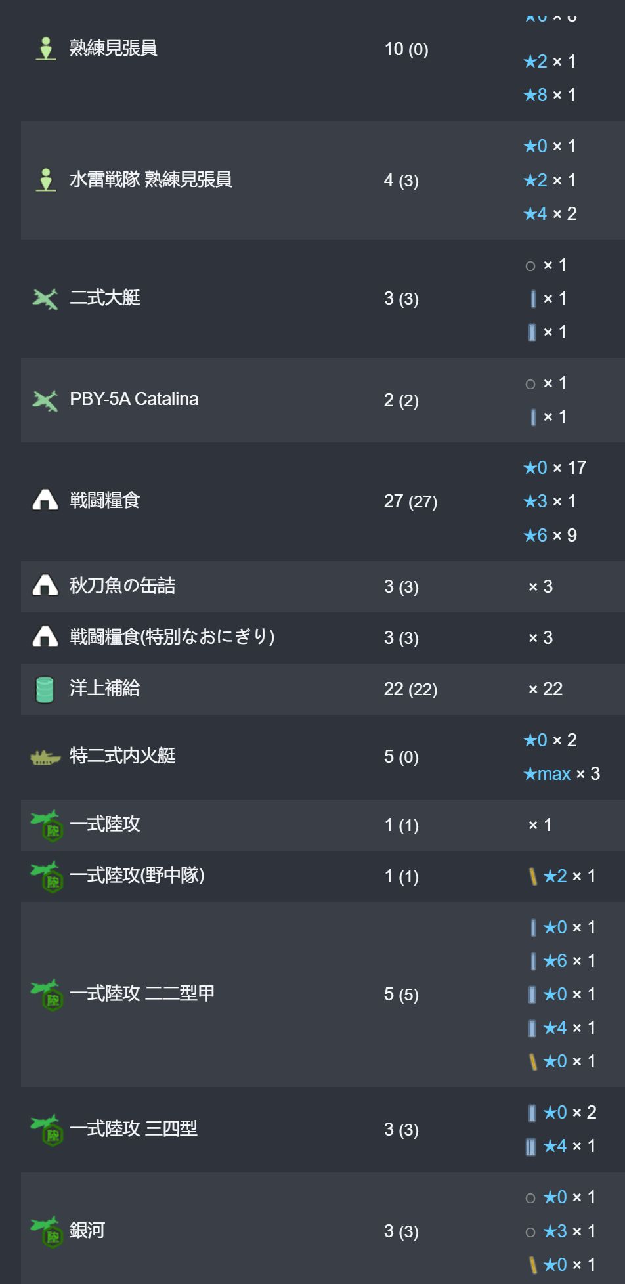Select the 戦闘糧食(特別なおにぎり) equipment row
Image resolution: width=625 pixels, height=1284 pixels.
323,637
